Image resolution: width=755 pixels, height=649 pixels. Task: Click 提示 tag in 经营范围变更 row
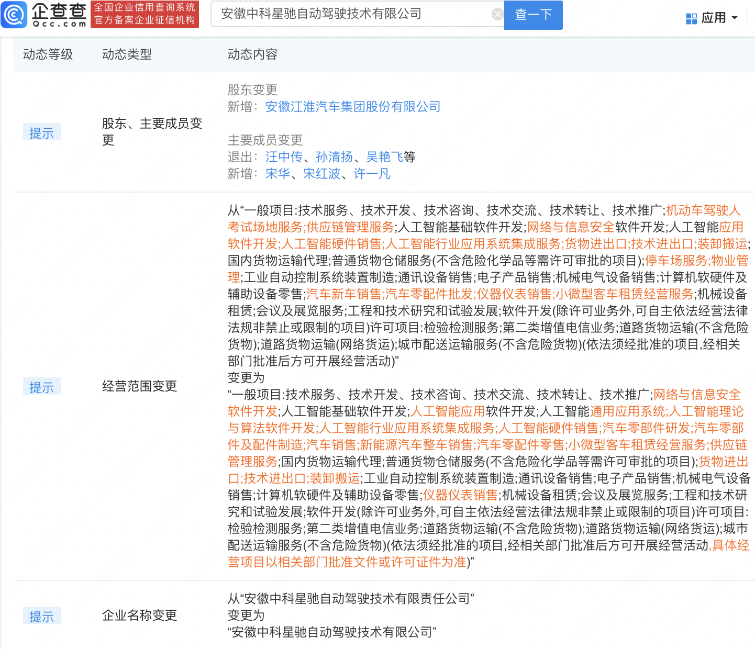click(42, 387)
